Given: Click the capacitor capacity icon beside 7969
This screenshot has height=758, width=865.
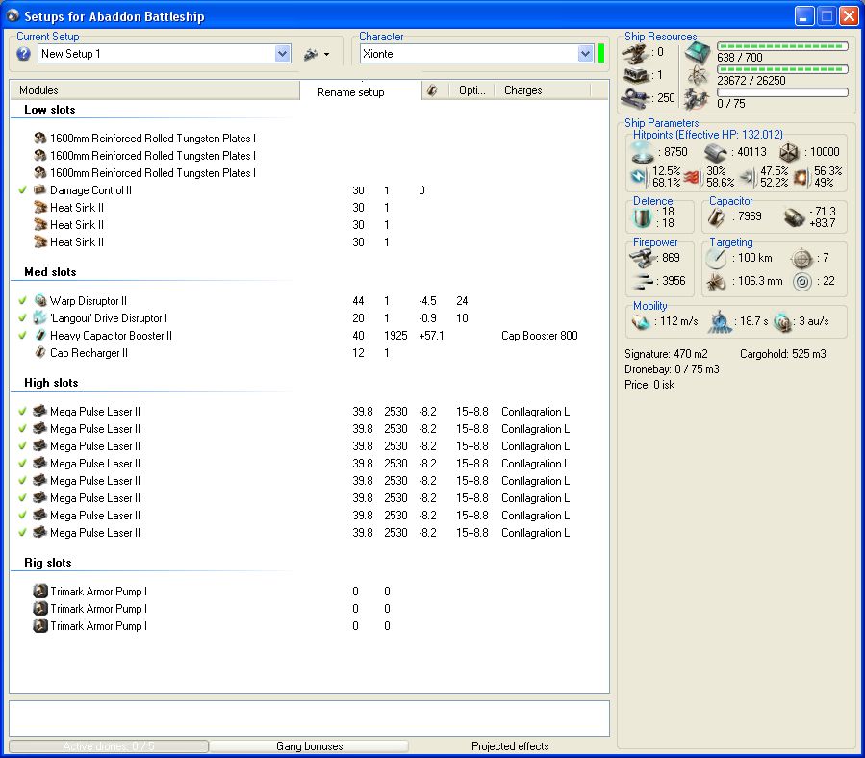Looking at the screenshot, I should pyautogui.click(x=716, y=216).
